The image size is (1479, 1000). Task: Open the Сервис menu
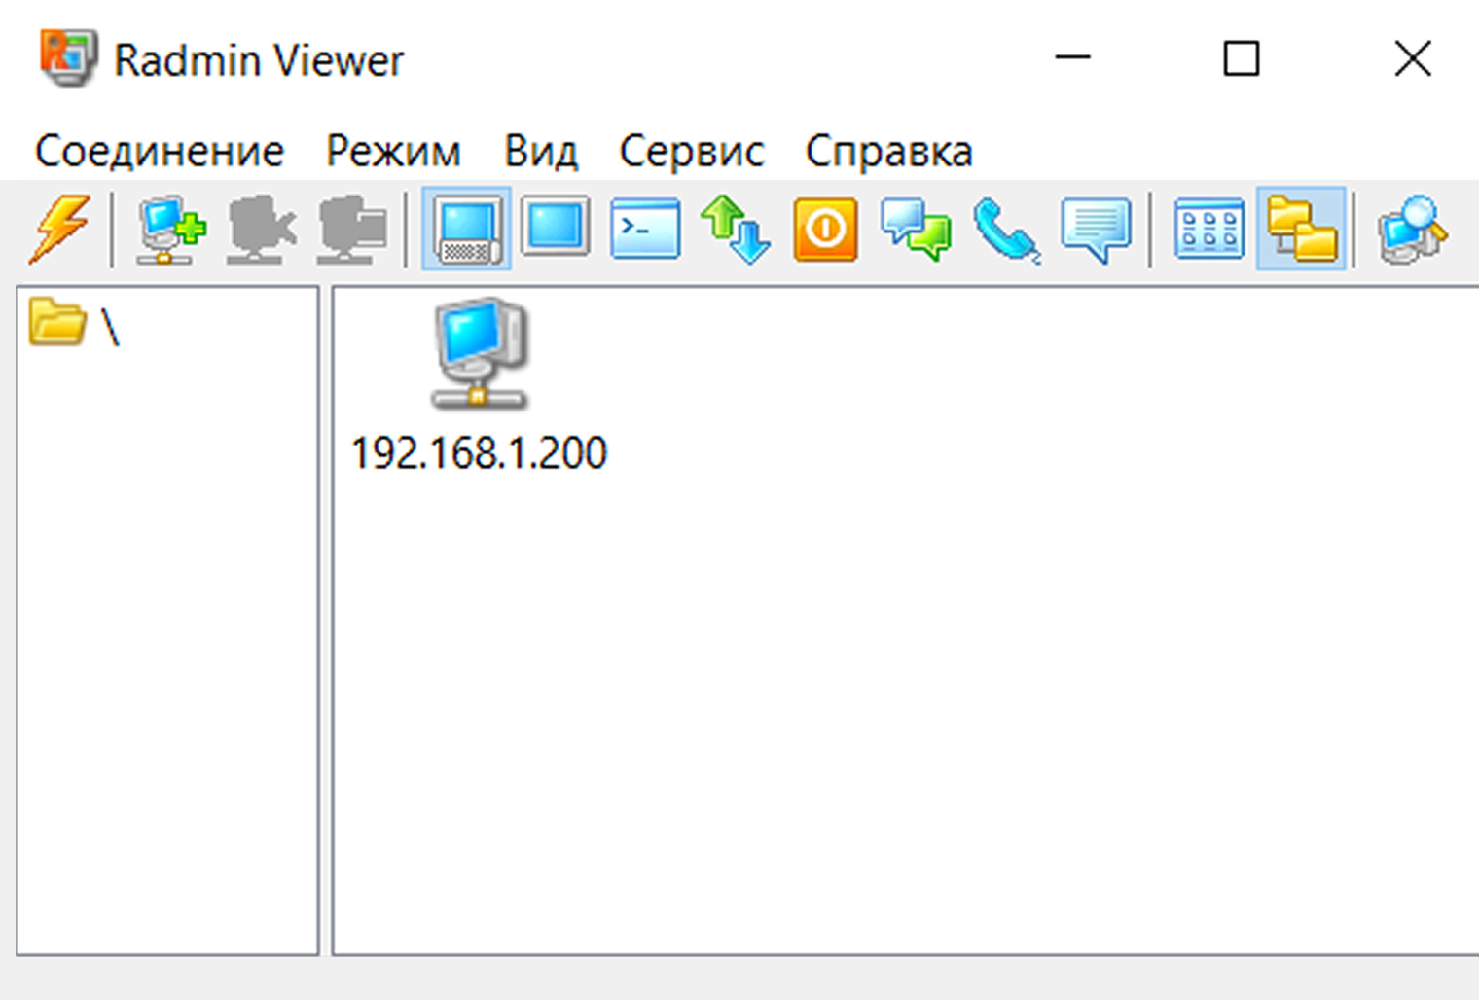click(x=692, y=152)
